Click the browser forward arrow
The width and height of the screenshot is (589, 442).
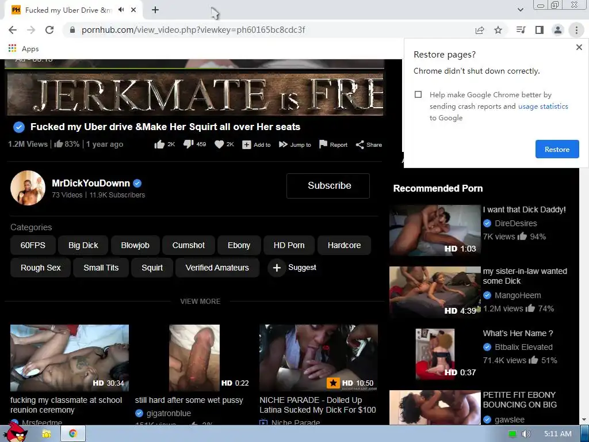coord(31,30)
